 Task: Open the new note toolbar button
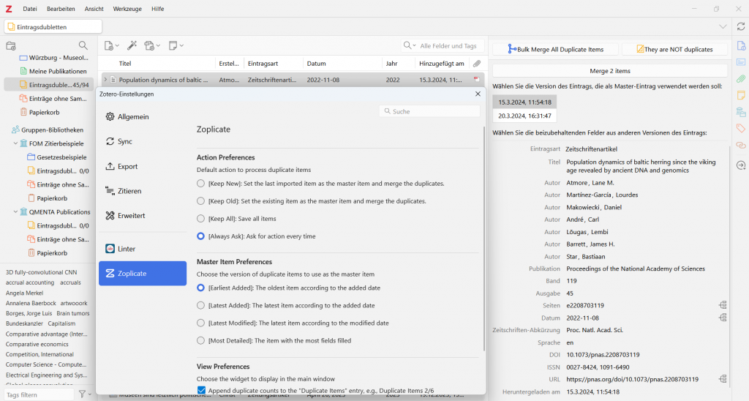pos(176,45)
